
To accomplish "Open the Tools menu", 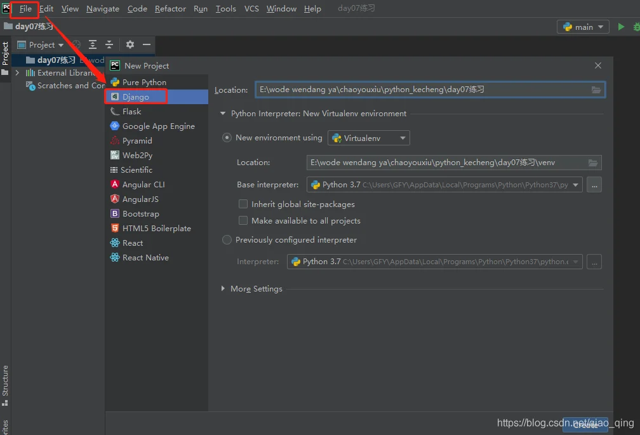I will coord(226,8).
